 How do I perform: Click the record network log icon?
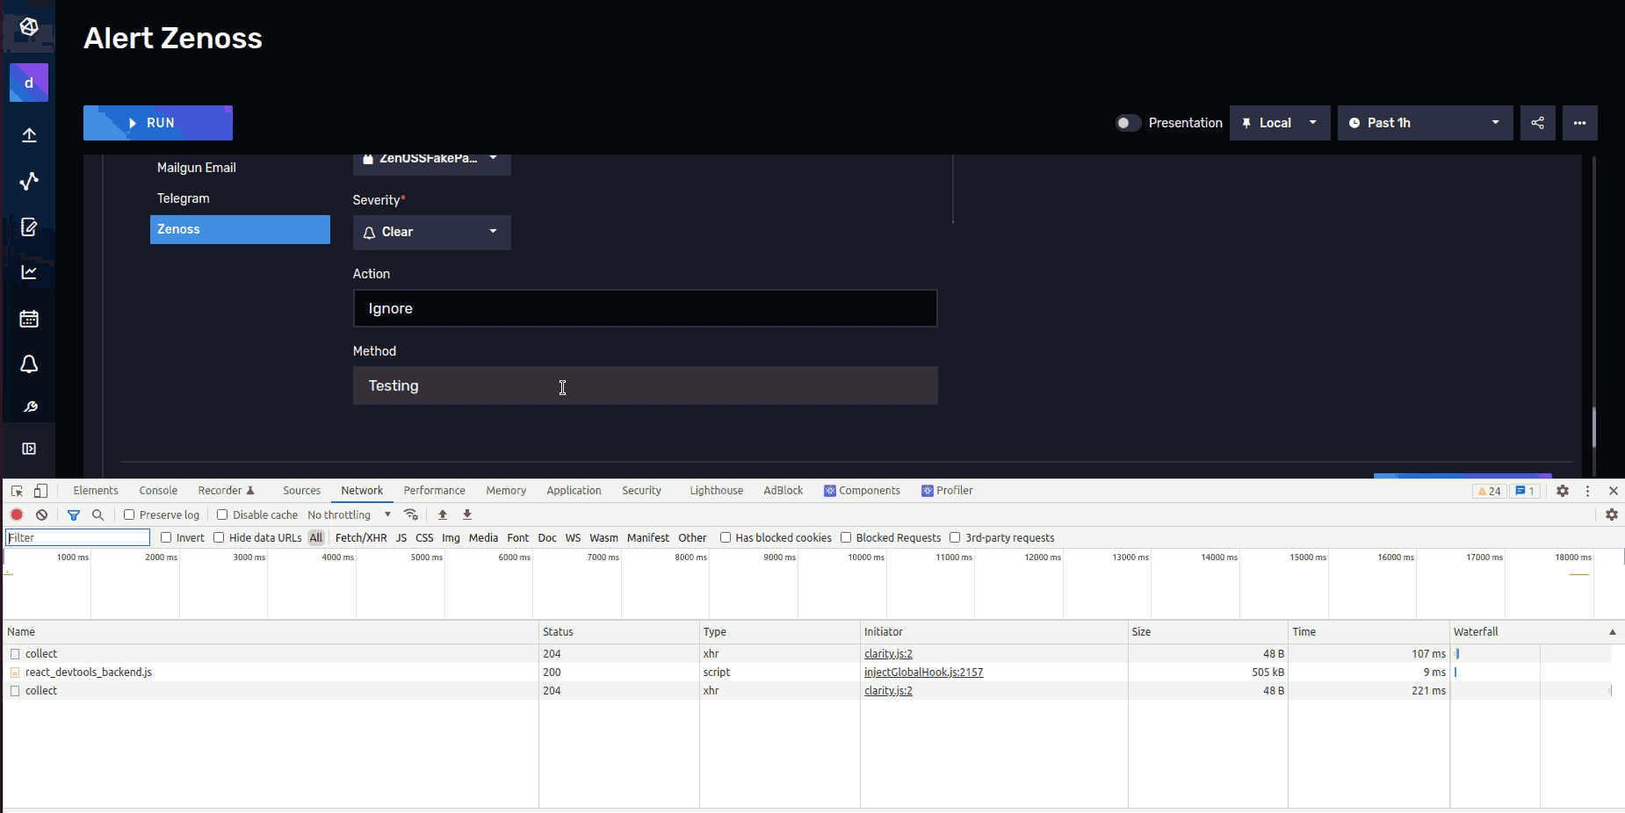16,514
